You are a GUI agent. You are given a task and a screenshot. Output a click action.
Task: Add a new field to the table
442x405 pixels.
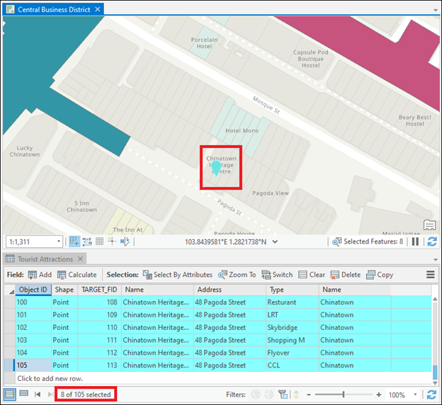click(40, 275)
